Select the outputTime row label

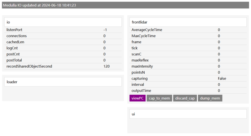pos(141,91)
